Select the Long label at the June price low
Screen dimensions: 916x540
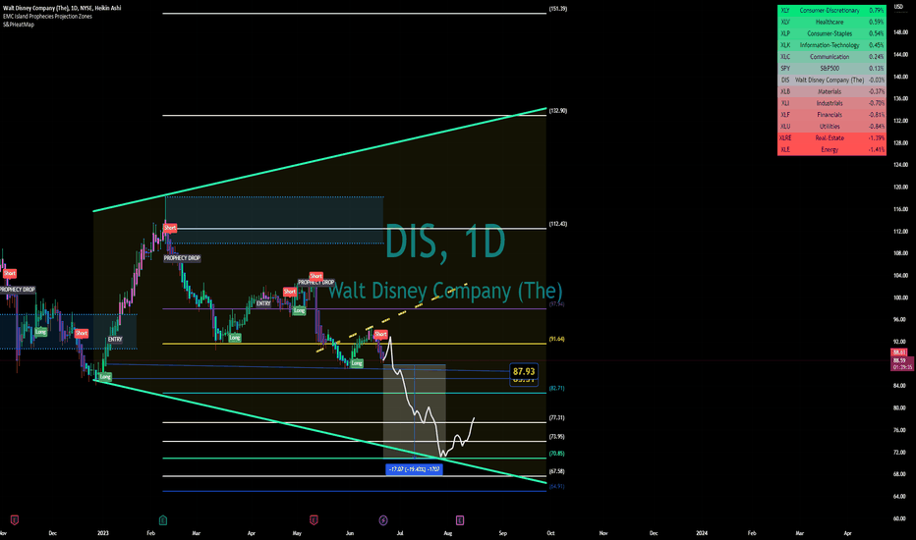click(x=357, y=363)
